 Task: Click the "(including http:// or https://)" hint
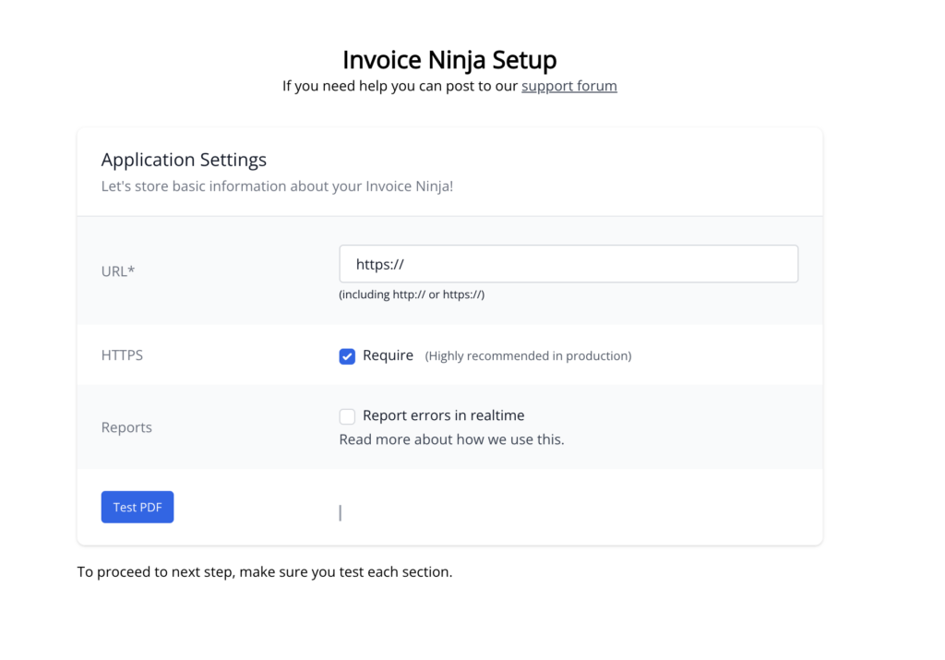[x=412, y=294]
